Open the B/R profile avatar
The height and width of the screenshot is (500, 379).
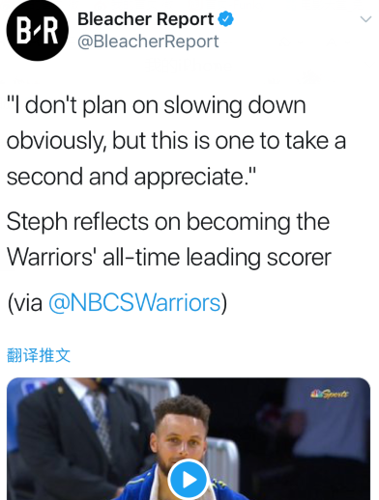(x=38, y=30)
